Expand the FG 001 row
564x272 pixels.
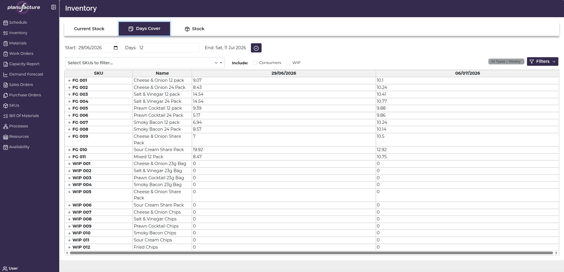[69, 81]
